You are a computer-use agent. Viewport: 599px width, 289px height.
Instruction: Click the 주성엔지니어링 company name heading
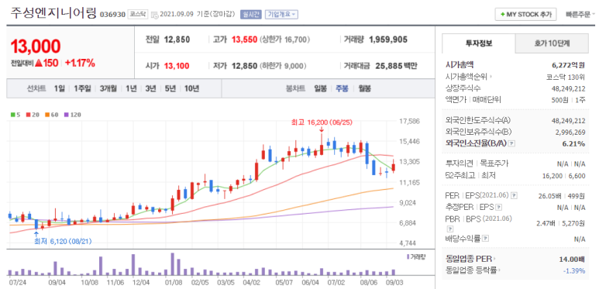(53, 12)
